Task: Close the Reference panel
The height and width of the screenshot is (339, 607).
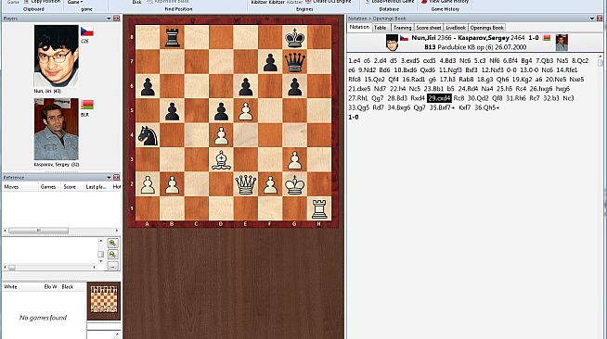Action: [x=117, y=178]
